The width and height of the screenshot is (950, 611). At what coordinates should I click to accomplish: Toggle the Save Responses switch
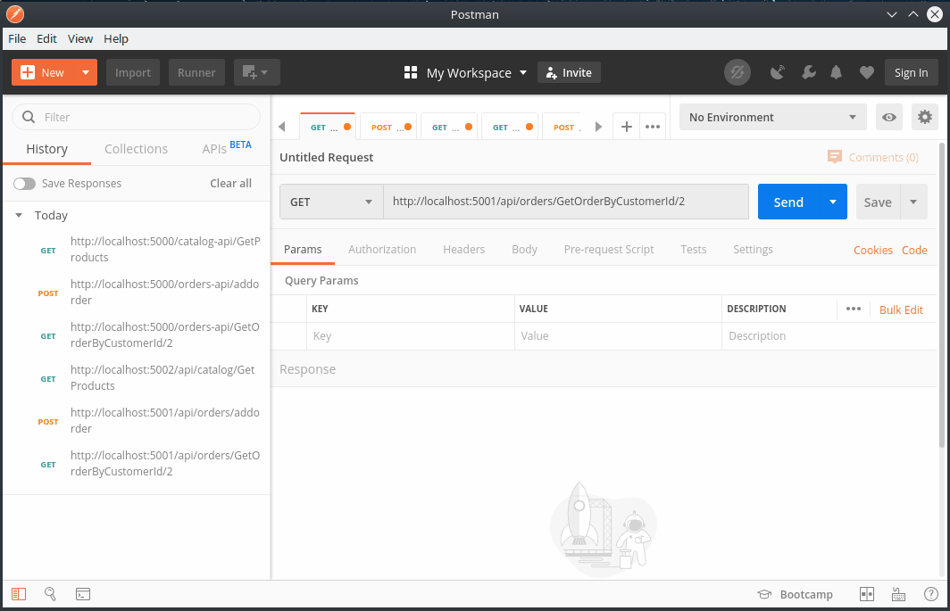click(x=26, y=183)
